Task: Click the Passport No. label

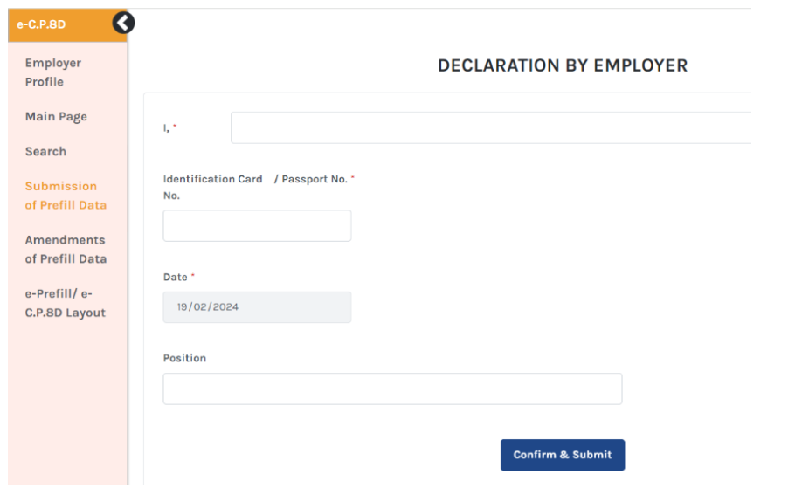Action: coord(315,179)
